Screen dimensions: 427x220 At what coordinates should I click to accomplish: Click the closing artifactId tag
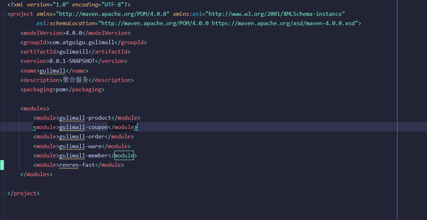[x=109, y=52]
